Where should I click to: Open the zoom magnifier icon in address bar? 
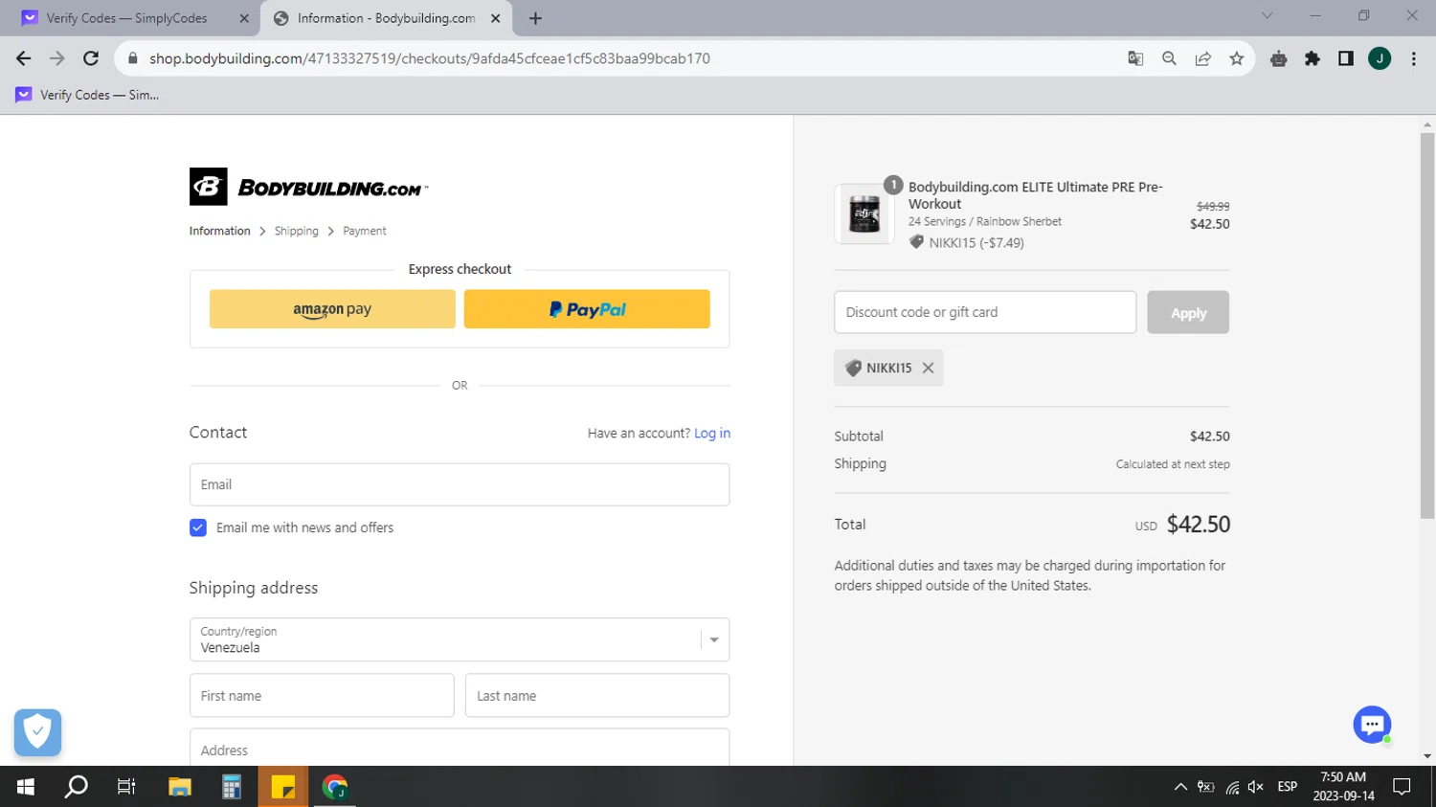[x=1169, y=58]
